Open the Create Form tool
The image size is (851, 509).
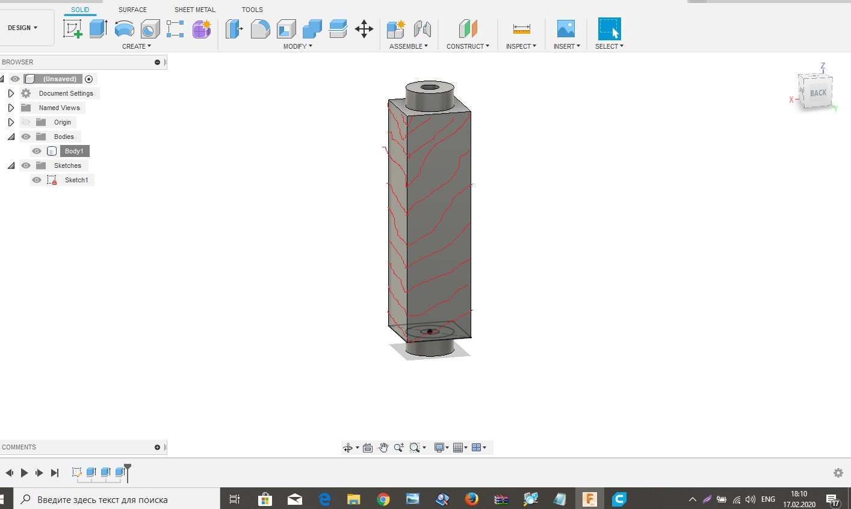click(x=202, y=28)
